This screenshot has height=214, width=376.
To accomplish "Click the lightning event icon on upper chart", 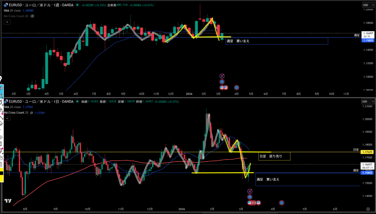I will [x=222, y=76].
